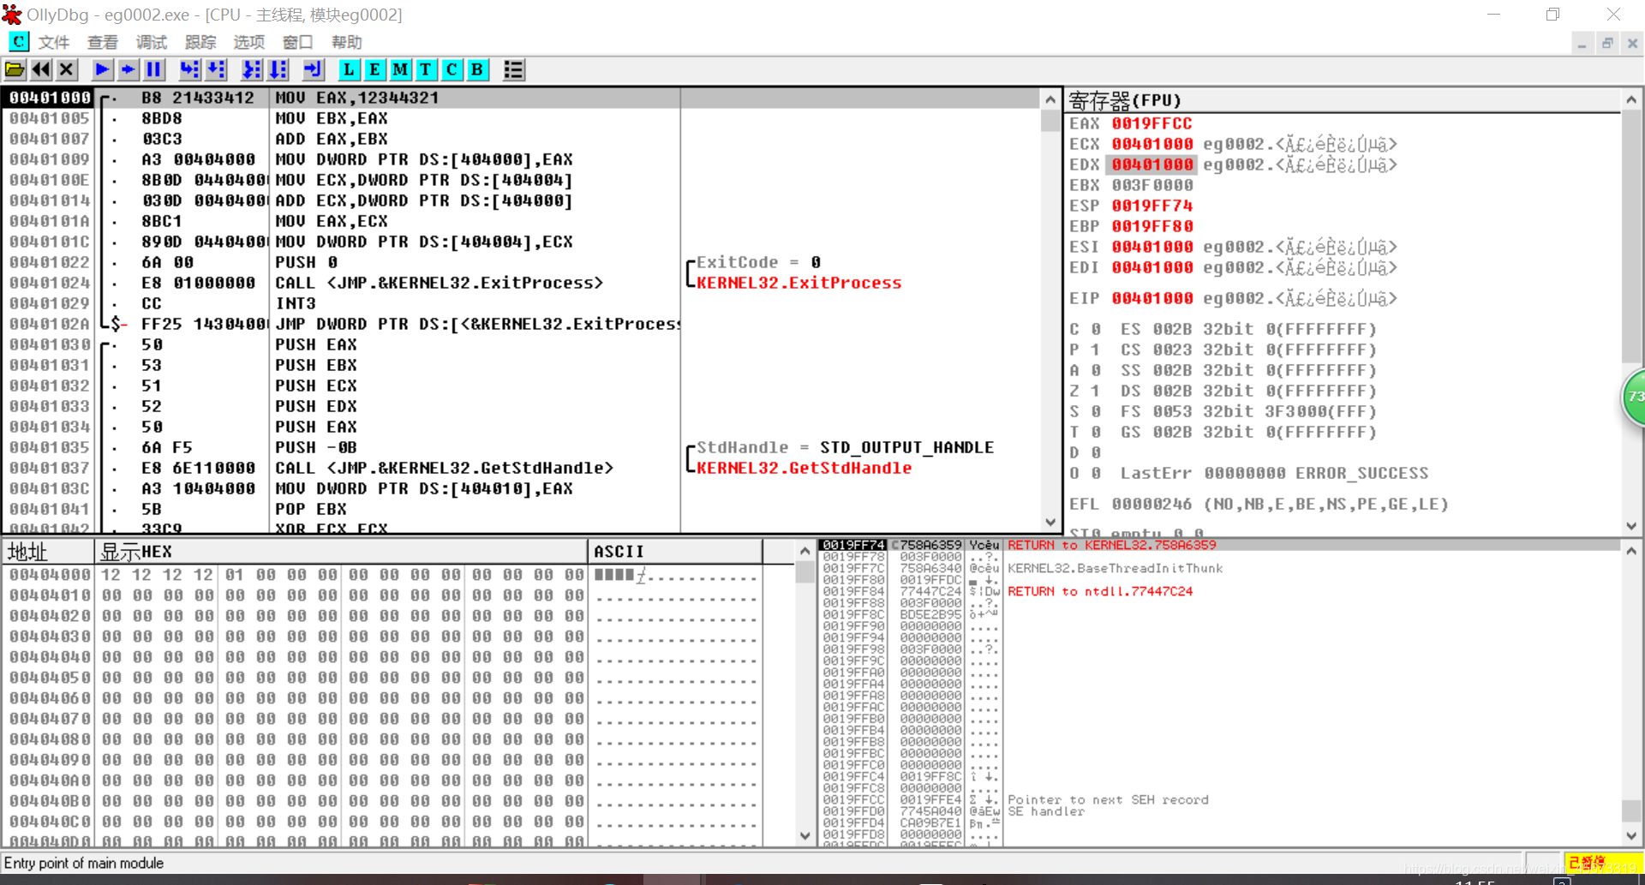Toggle the T trap flag value

1096,432
